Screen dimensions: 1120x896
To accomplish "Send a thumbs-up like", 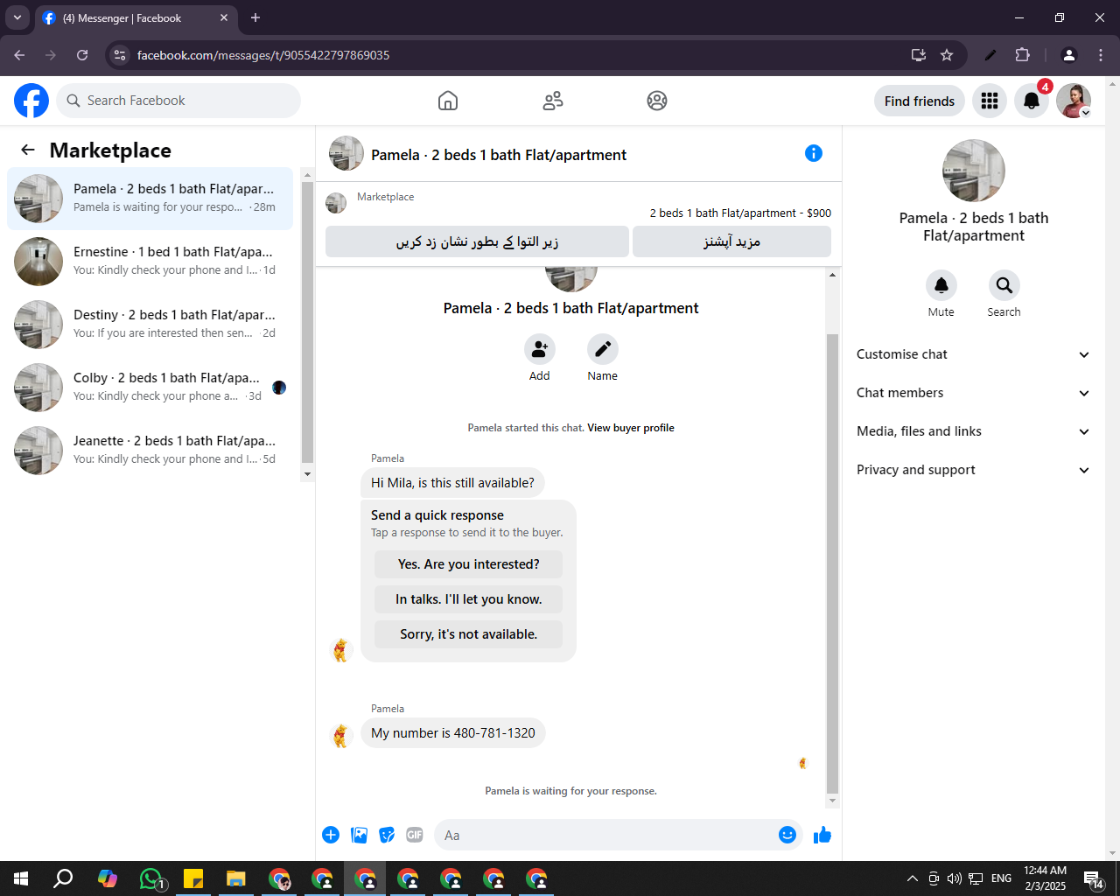I will [822, 835].
